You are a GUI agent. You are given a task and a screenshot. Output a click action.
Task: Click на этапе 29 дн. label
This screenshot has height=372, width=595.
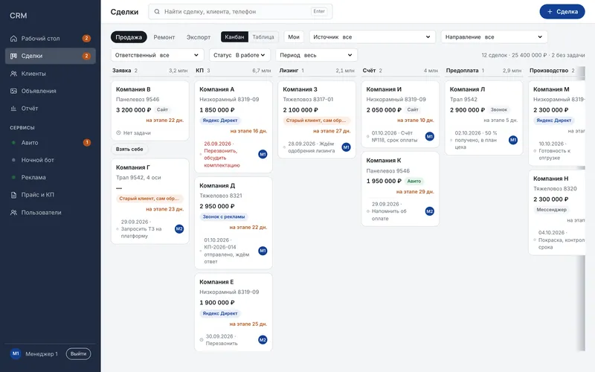(x=415, y=191)
